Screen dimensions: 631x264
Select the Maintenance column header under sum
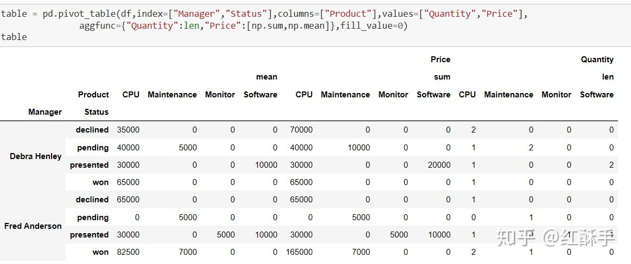coord(345,94)
